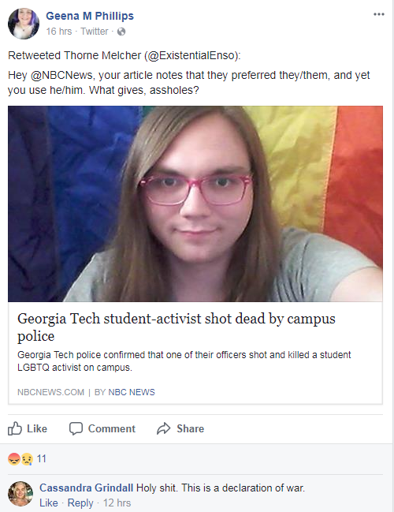View the 11 reactions count
This screenshot has height=512, width=394.
42,459
